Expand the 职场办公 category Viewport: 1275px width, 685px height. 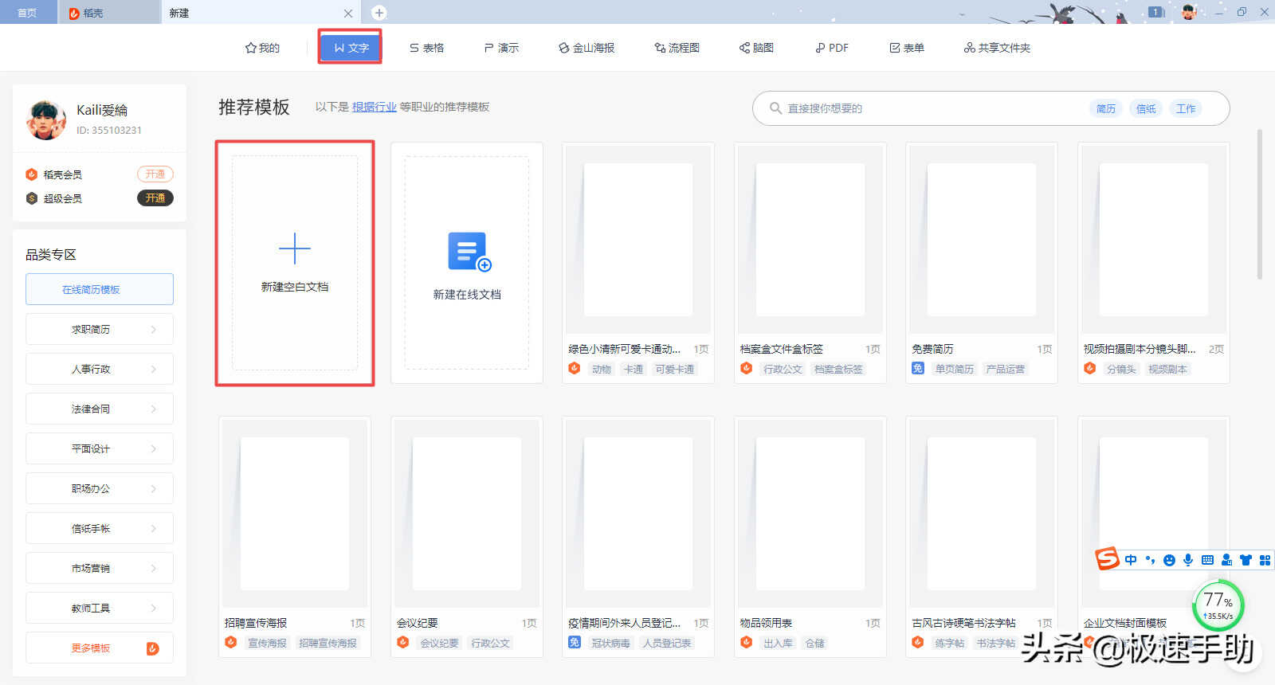tap(100, 488)
